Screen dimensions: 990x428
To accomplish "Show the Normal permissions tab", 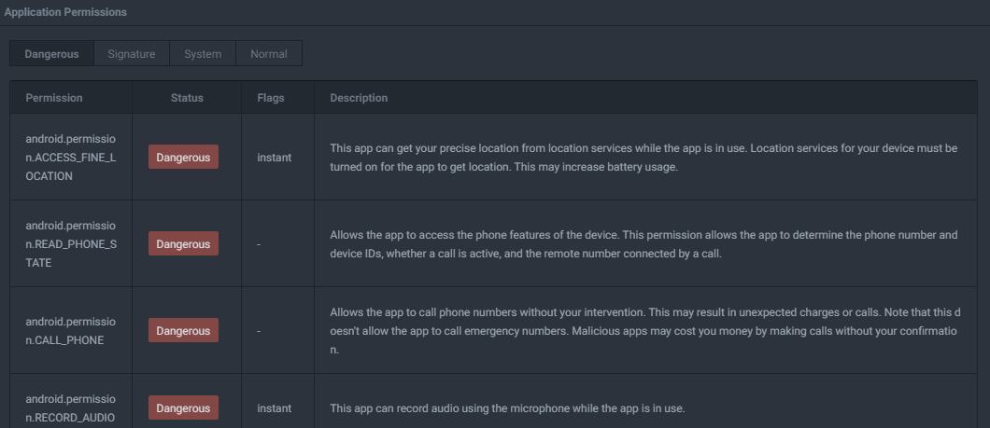I will click(x=269, y=54).
